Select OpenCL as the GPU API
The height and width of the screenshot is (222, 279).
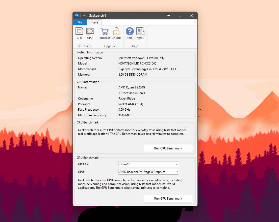pyautogui.click(x=148, y=164)
